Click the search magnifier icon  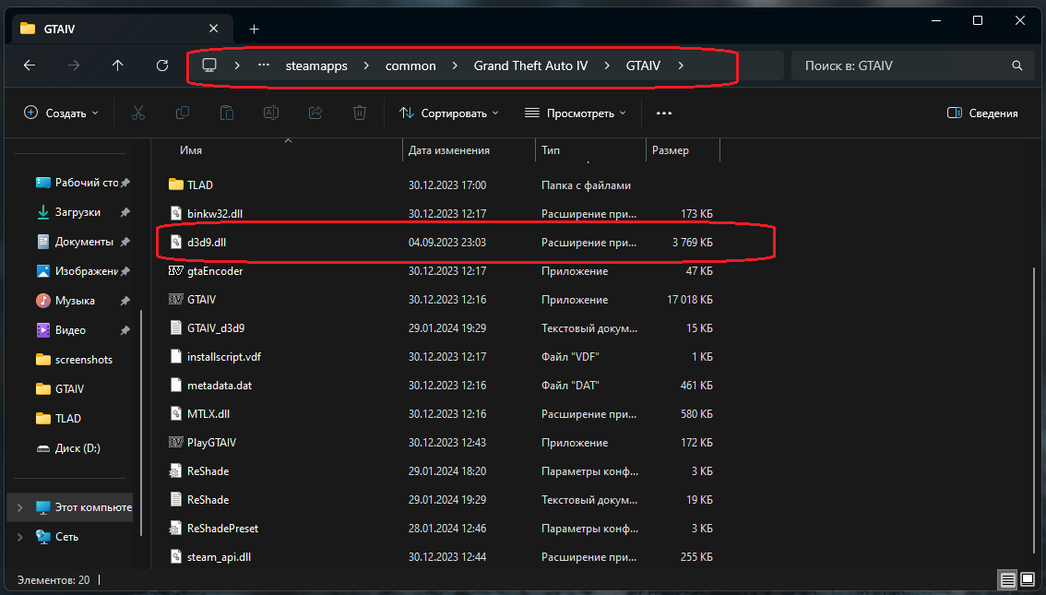point(1017,65)
